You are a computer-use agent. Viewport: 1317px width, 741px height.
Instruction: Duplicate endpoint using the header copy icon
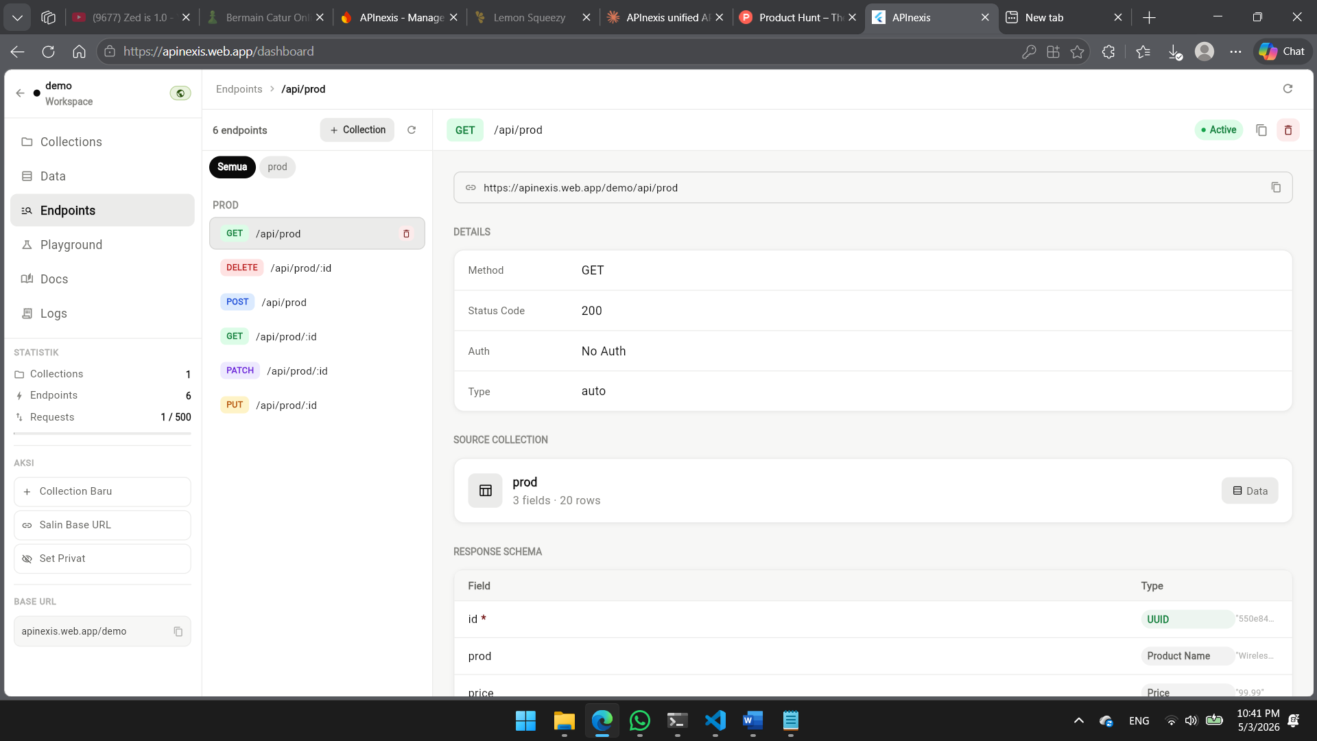[1261, 130]
